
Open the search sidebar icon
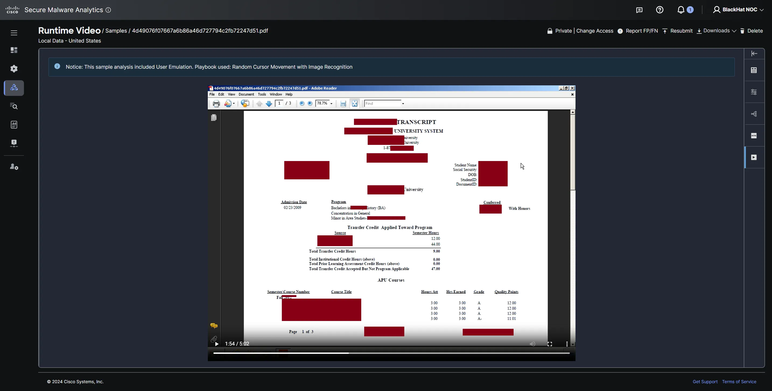pos(14,106)
